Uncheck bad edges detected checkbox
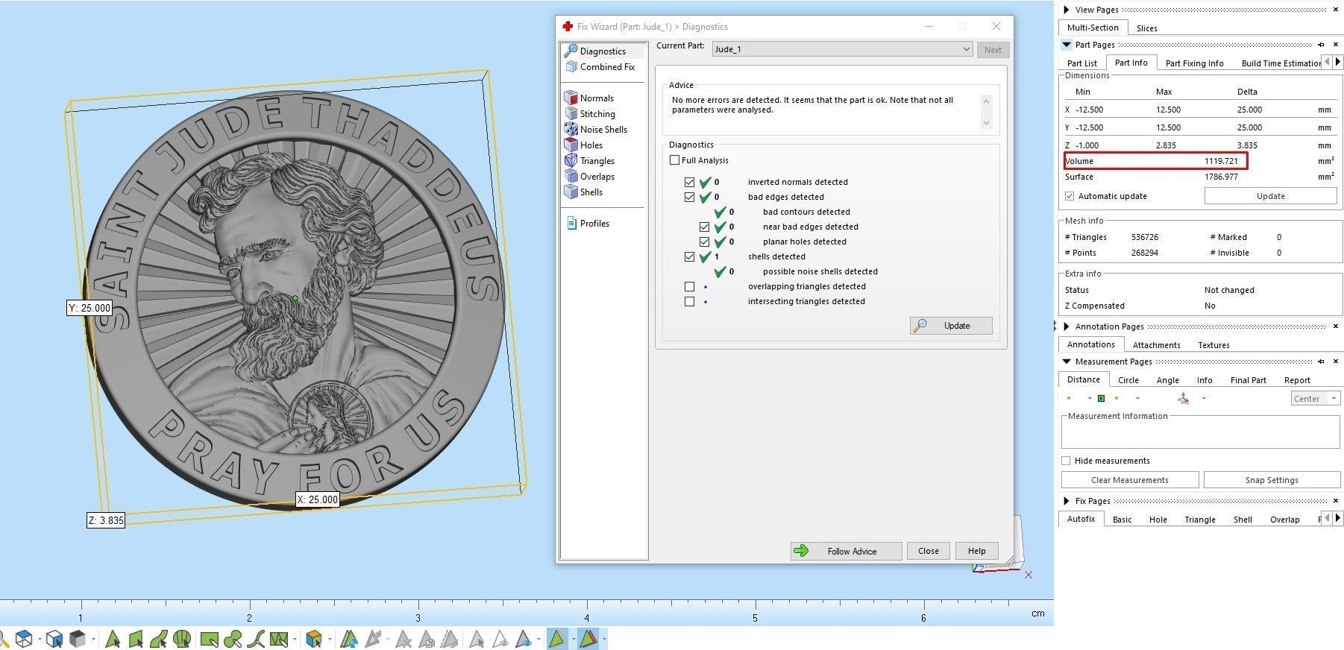Image resolution: width=1344 pixels, height=650 pixels. [689, 197]
